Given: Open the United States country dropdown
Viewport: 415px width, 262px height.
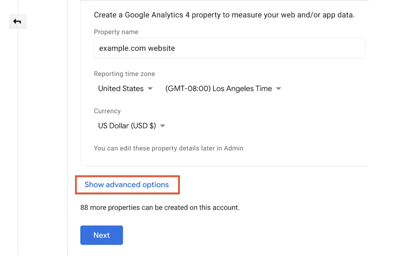Looking at the screenshot, I should coord(121,88).
